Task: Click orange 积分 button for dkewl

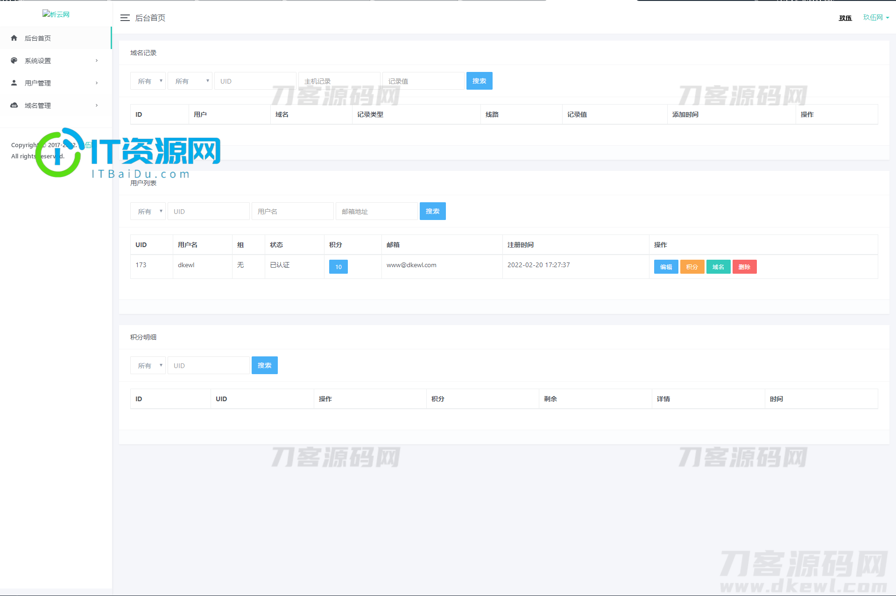Action: (692, 267)
